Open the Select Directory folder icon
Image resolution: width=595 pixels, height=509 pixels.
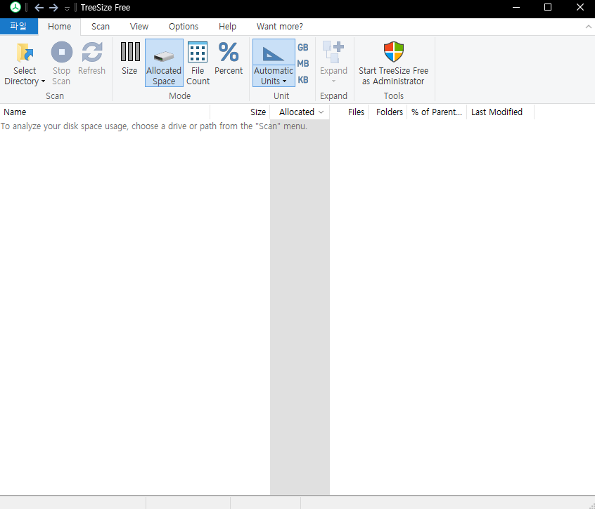coord(25,52)
